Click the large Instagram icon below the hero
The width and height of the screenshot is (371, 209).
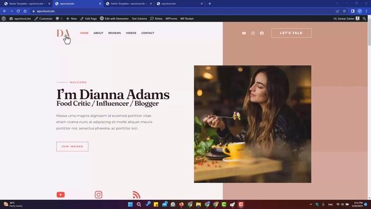pos(99,194)
